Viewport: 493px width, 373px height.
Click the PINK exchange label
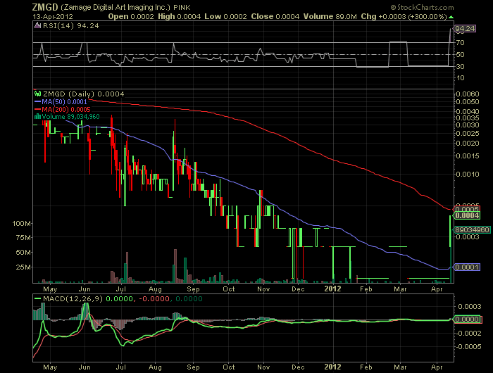[182, 7]
